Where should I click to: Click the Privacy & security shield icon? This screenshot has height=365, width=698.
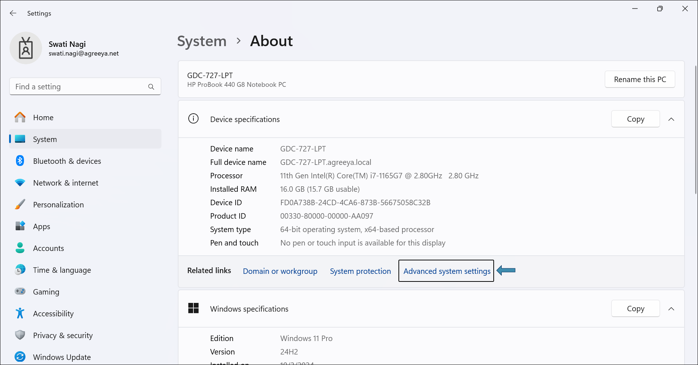pos(20,335)
